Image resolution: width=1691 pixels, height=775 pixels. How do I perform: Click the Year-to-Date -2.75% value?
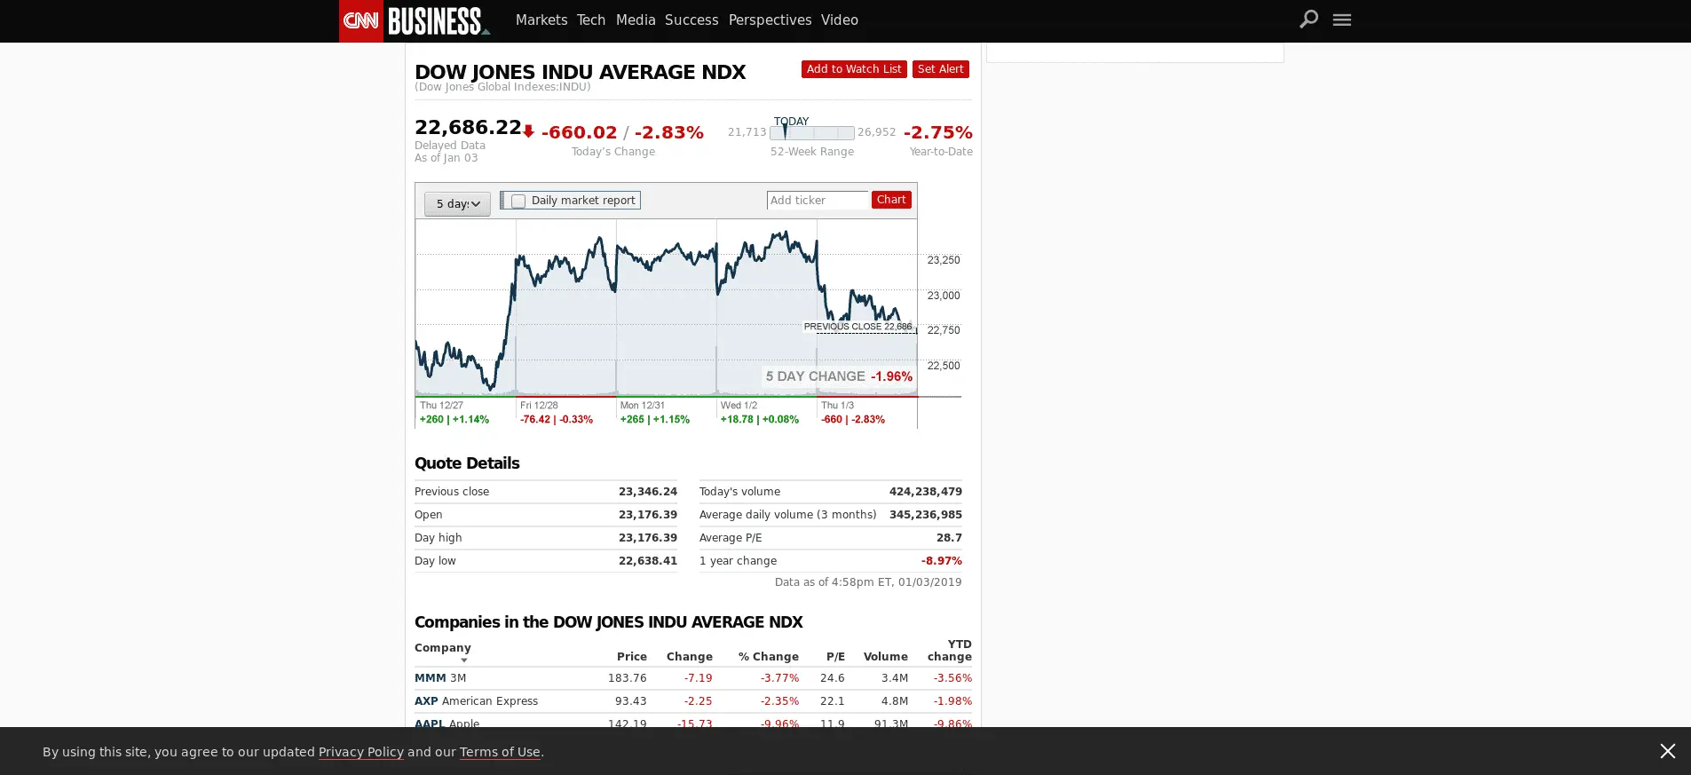coord(938,132)
